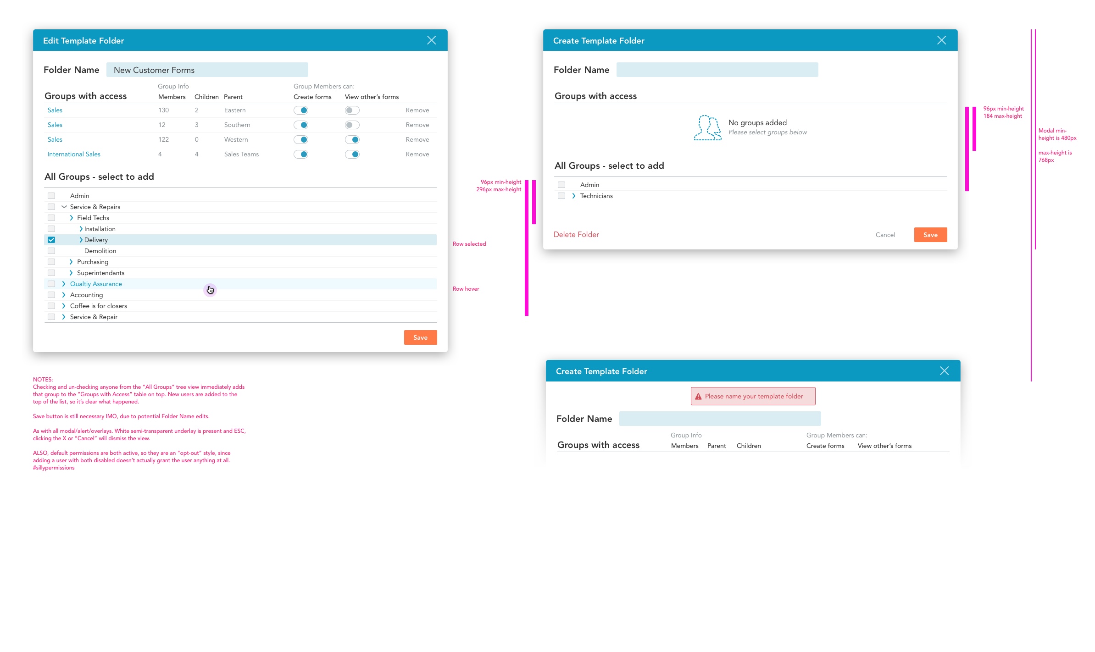Open the International Sales group link
The image size is (1095, 652).
tap(74, 155)
